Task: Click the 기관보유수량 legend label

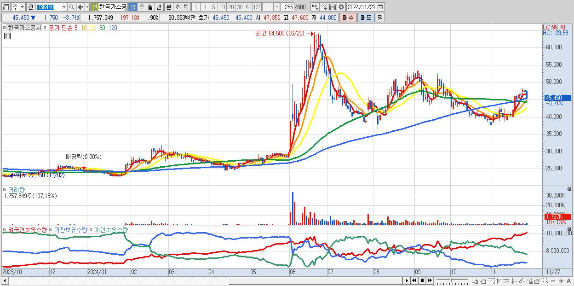Action: point(70,229)
